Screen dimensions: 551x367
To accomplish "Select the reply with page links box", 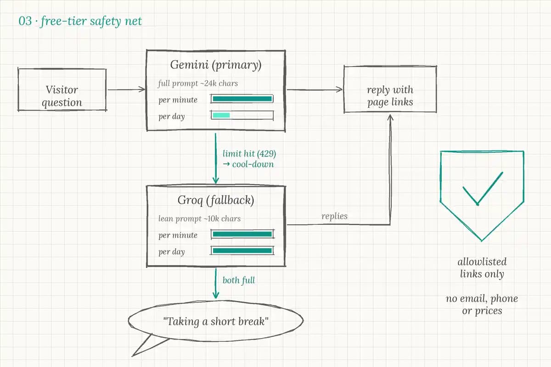I will coord(390,90).
